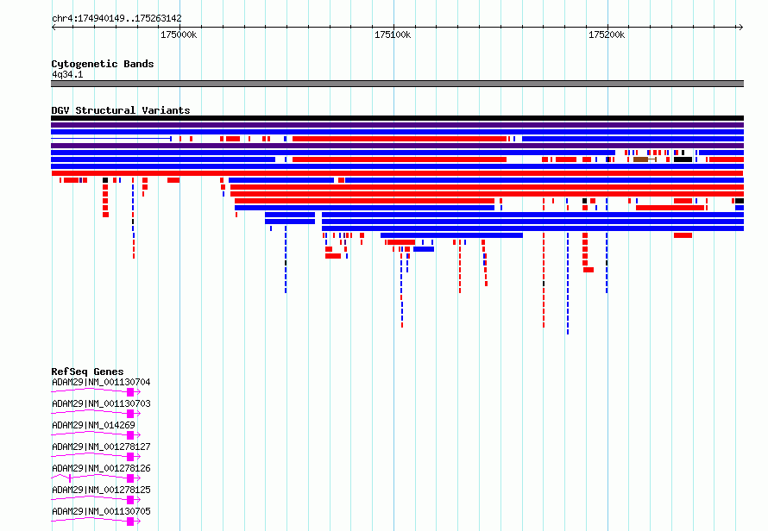Click the gray 4q34.1 cytogenetic band bar
768x531 pixels.
(397, 84)
